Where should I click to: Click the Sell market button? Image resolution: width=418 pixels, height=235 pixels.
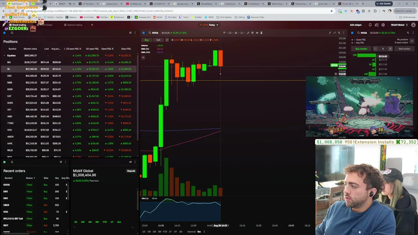tap(404, 49)
